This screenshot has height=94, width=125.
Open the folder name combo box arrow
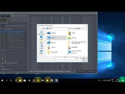[76, 58]
